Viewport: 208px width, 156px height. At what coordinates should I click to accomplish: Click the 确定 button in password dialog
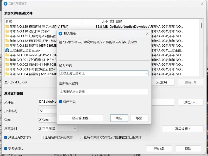[x=119, y=118]
